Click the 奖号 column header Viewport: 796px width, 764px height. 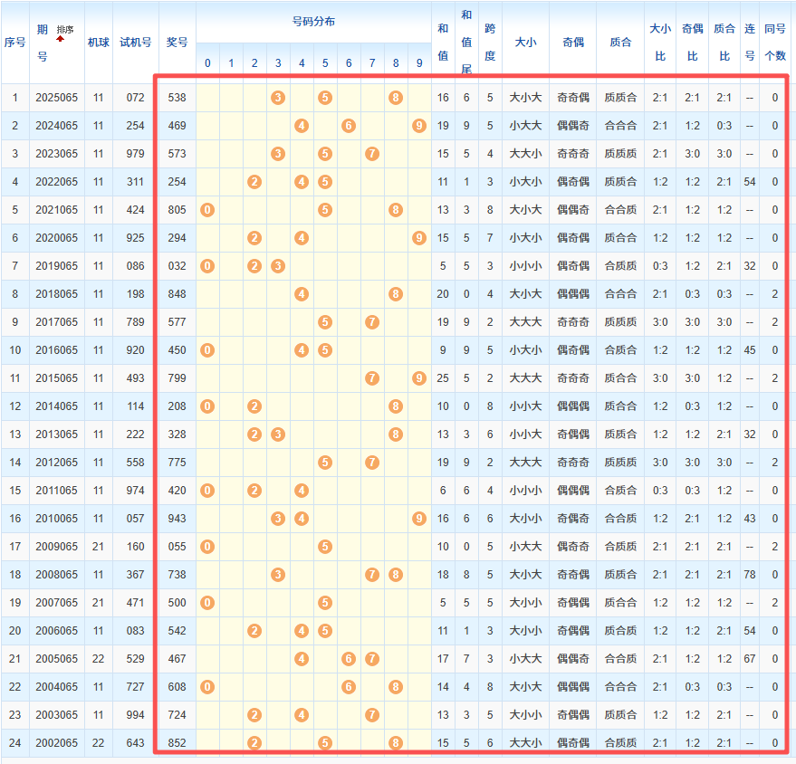[177, 43]
